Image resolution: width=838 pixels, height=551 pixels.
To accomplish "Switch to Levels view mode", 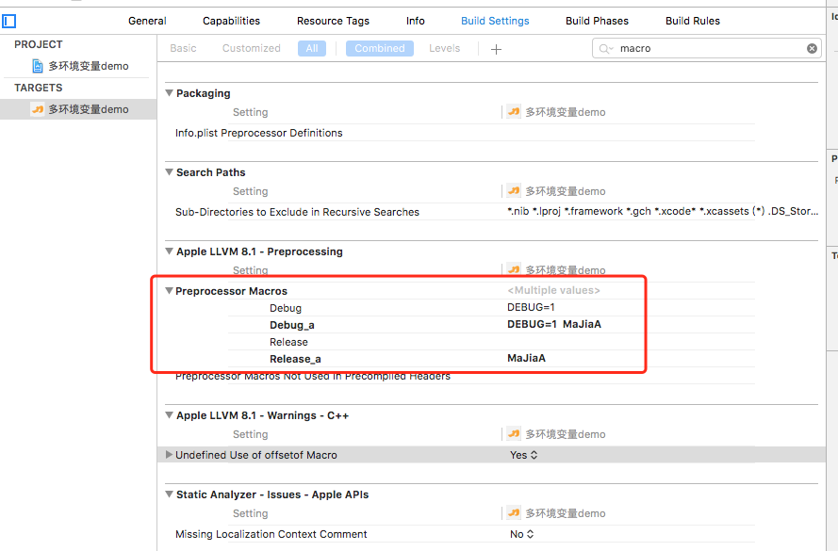I will (444, 48).
